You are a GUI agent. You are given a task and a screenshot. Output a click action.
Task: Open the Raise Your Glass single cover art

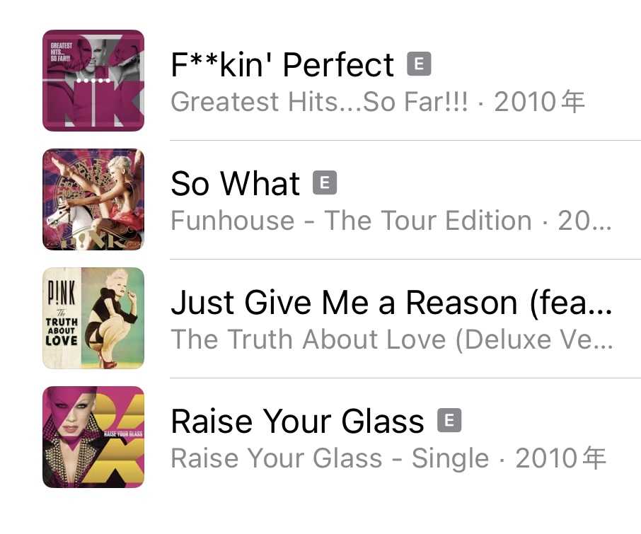(x=93, y=437)
